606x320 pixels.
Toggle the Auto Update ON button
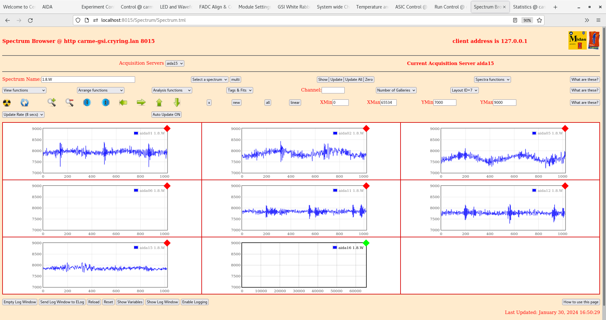[166, 115]
